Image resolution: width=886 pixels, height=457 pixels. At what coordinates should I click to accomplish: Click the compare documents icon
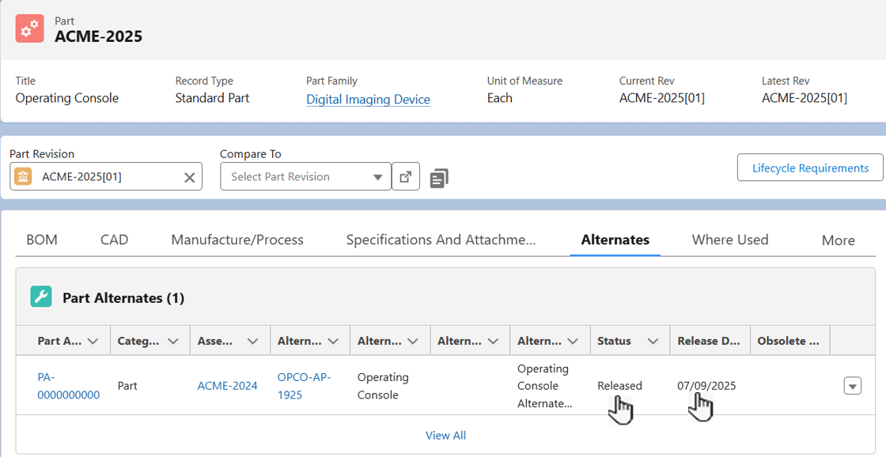pyautogui.click(x=439, y=178)
